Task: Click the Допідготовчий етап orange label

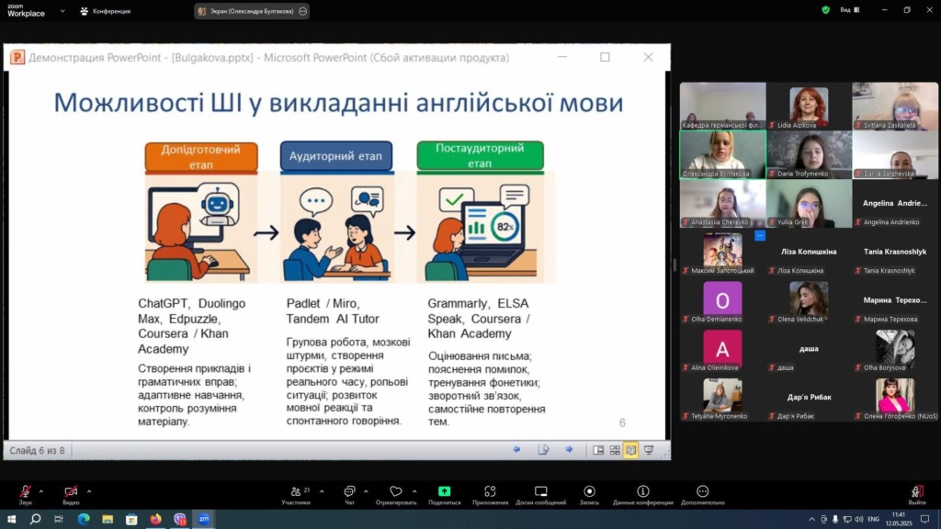Action: pyautogui.click(x=201, y=157)
